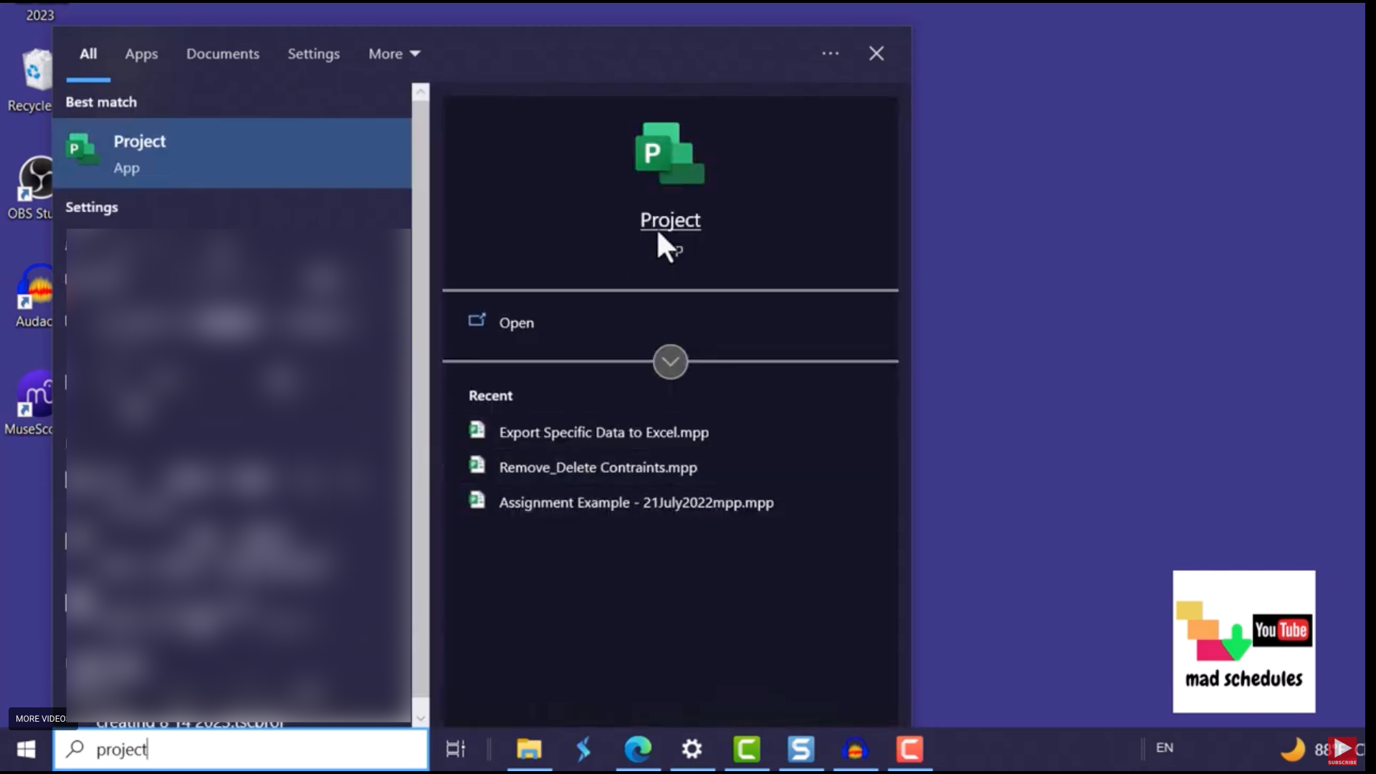Open recent file Export Specific Data to Excel.mpp

[x=603, y=433]
